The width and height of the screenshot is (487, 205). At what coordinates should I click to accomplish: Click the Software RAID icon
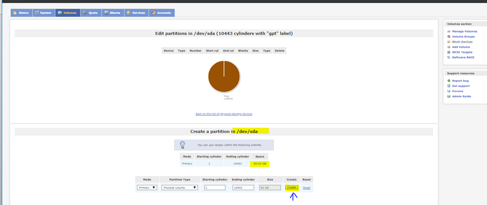coord(449,57)
